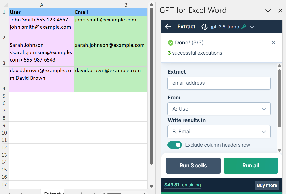
Task: Close the GPT for Excel Word pane
Action: (280, 11)
